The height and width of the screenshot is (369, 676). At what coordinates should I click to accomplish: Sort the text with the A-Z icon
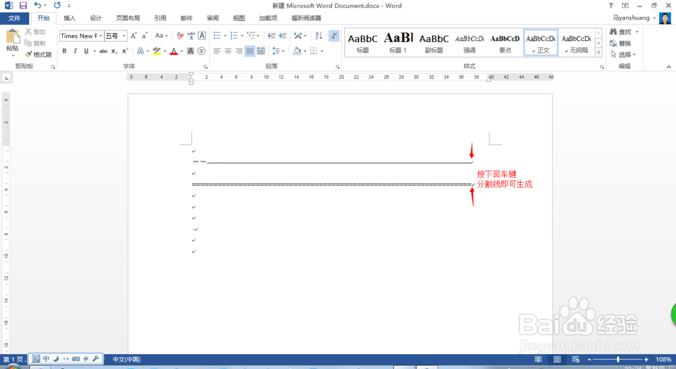[x=318, y=36]
